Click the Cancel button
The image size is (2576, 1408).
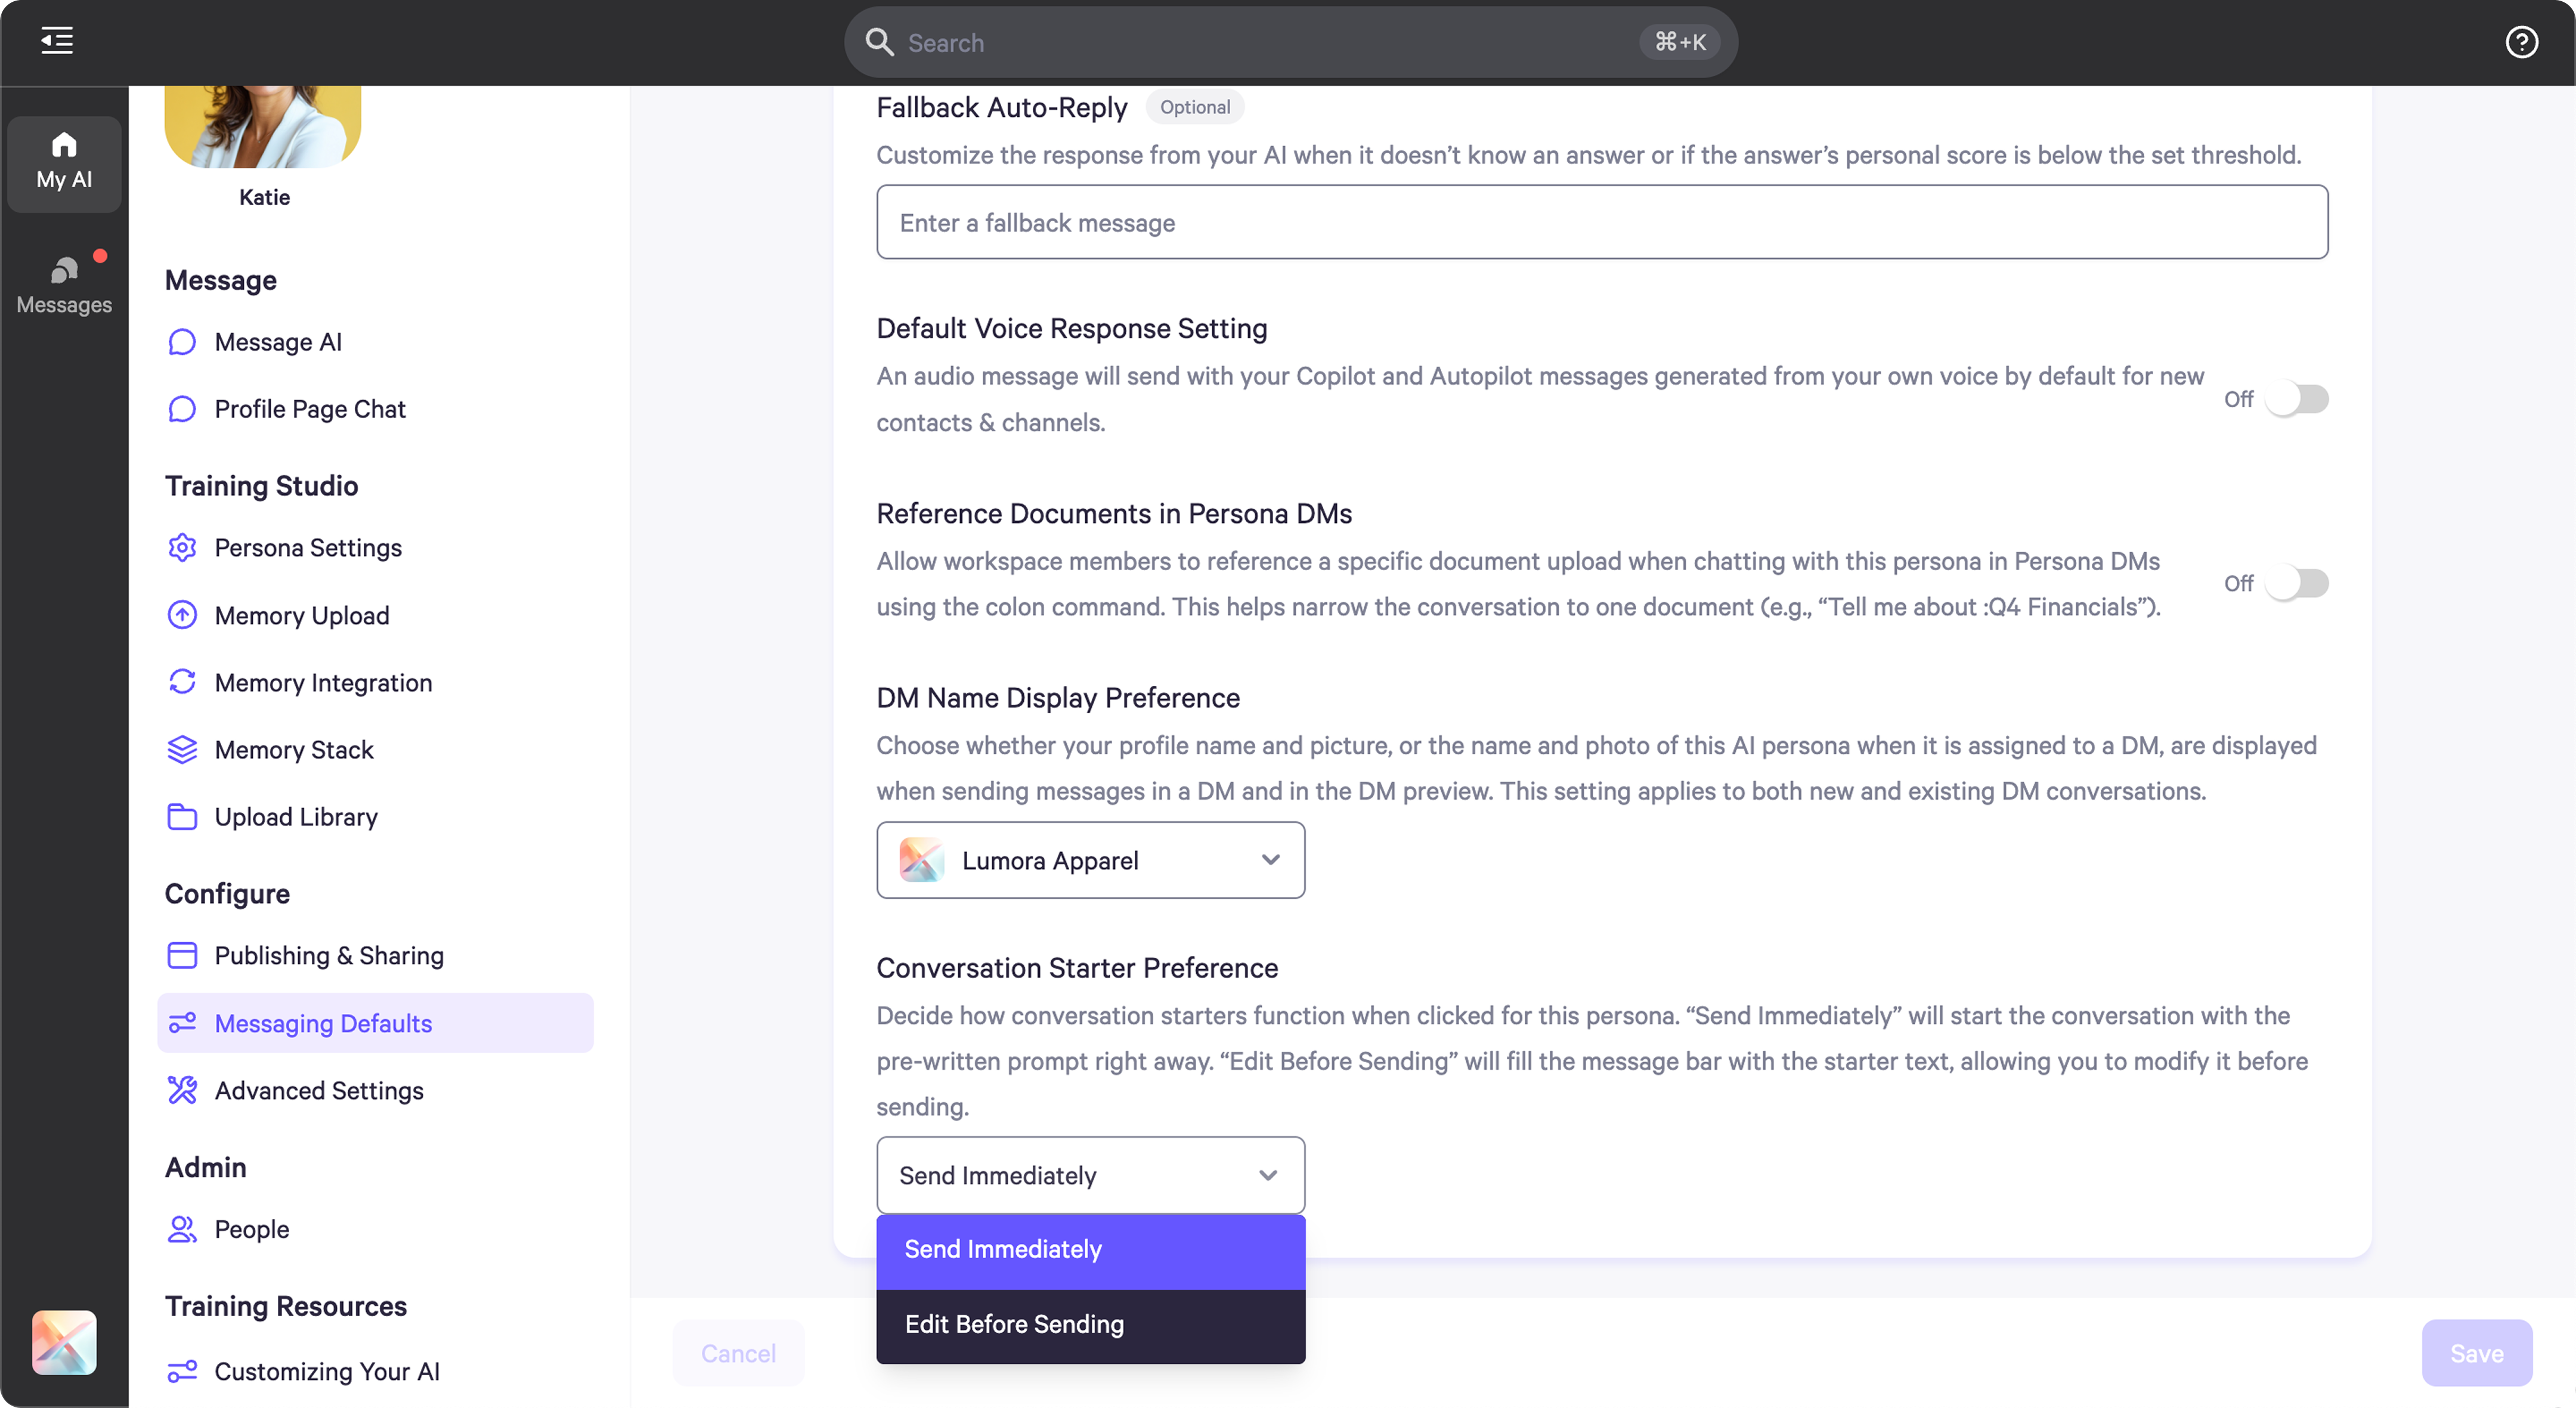tap(738, 1353)
